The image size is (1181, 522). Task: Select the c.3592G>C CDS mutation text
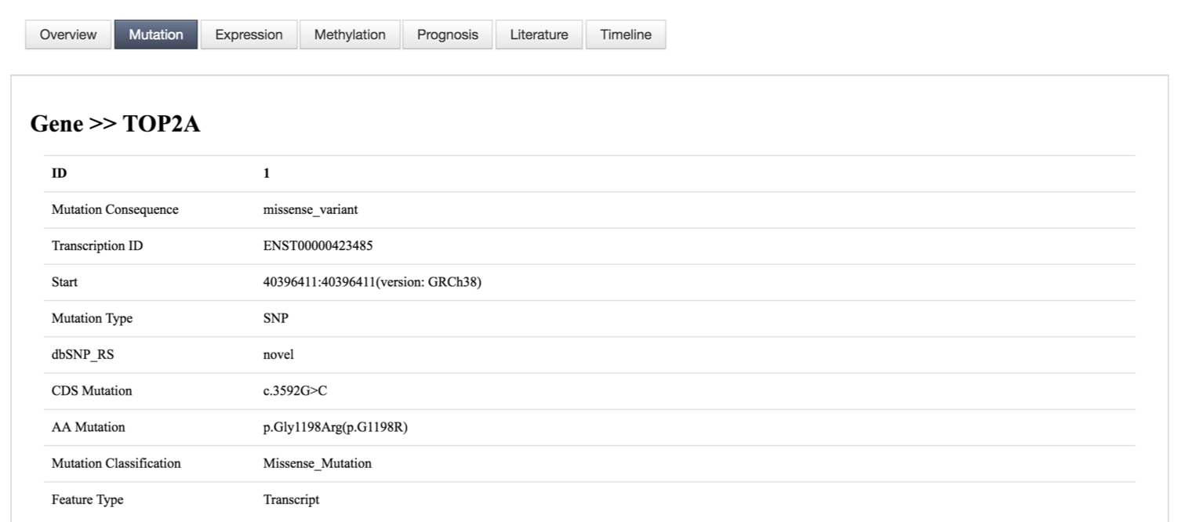pyautogui.click(x=295, y=391)
